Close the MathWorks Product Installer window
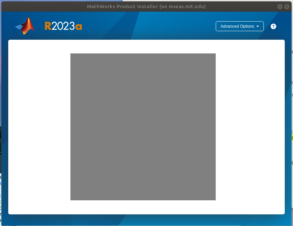293x226 pixels. point(287,7)
